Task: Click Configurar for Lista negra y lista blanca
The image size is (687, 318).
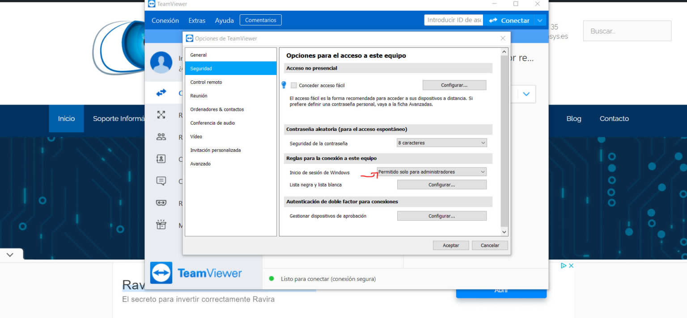Action: pos(441,184)
